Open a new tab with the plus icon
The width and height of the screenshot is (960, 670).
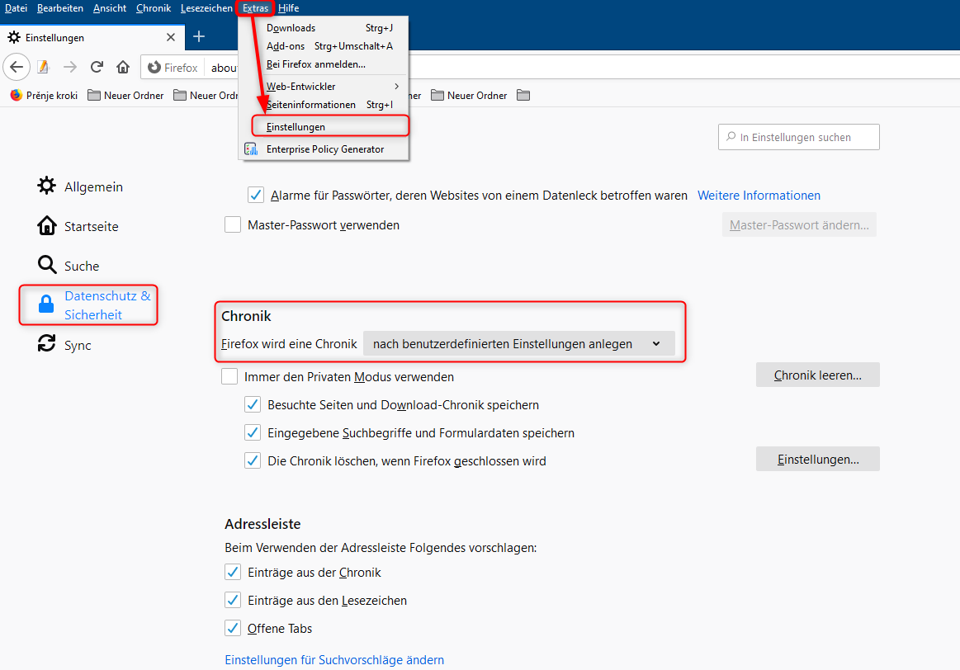[198, 37]
